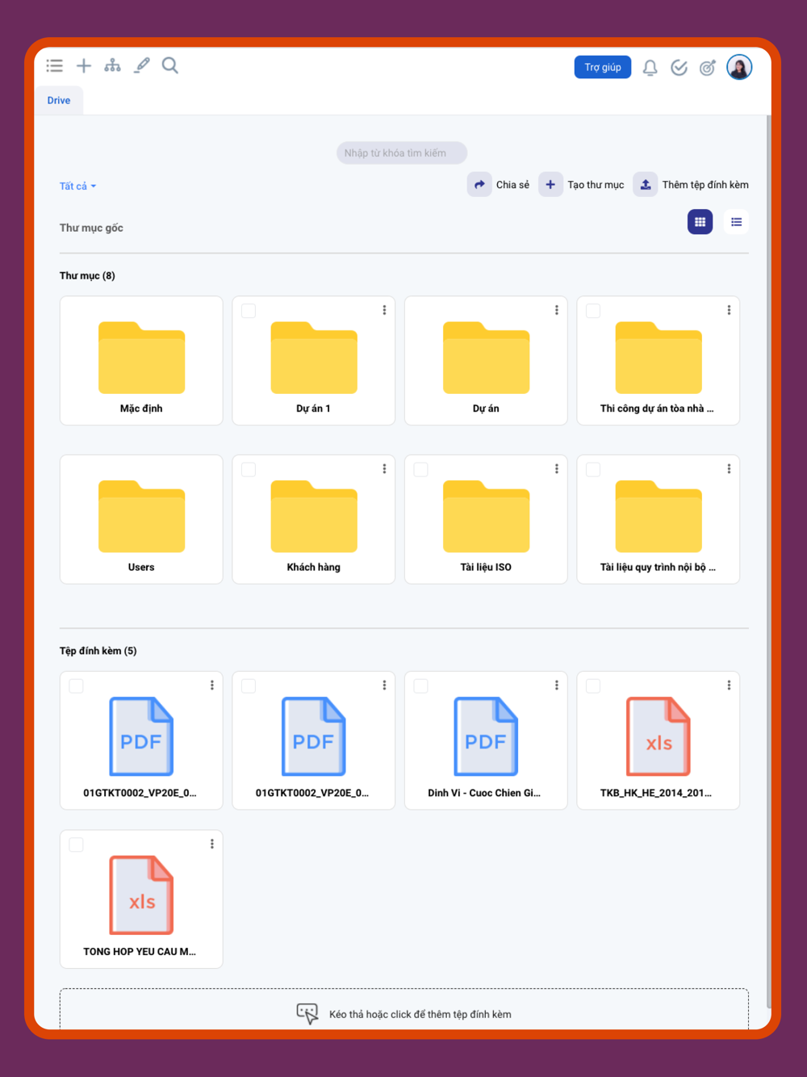
Task: Select the TKB_HK_HE xls checkbox
Action: 593,686
